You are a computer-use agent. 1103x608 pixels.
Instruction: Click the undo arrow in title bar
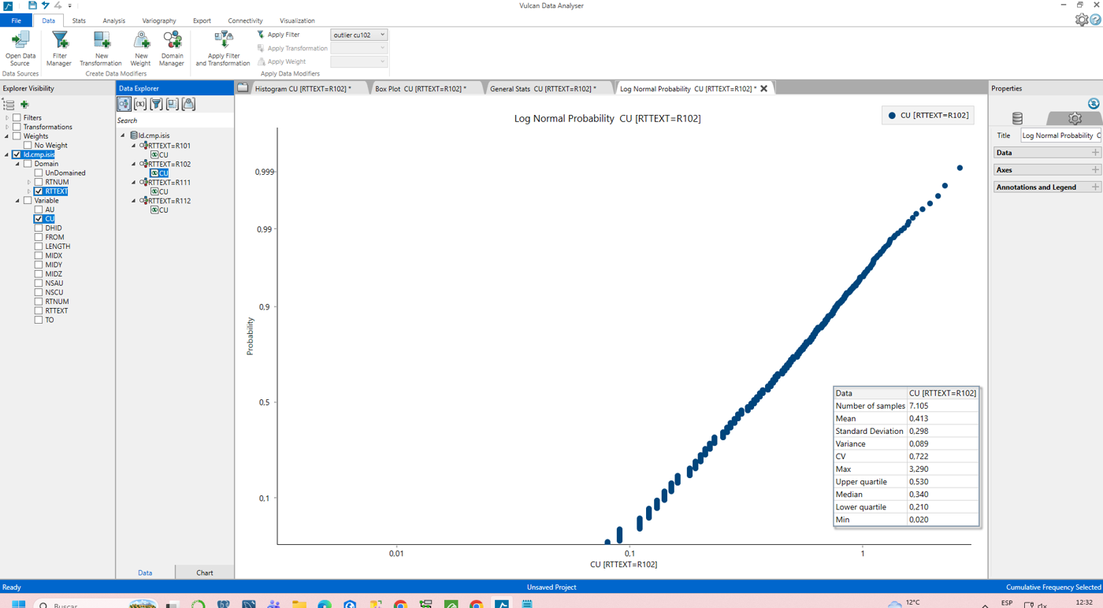(45, 6)
